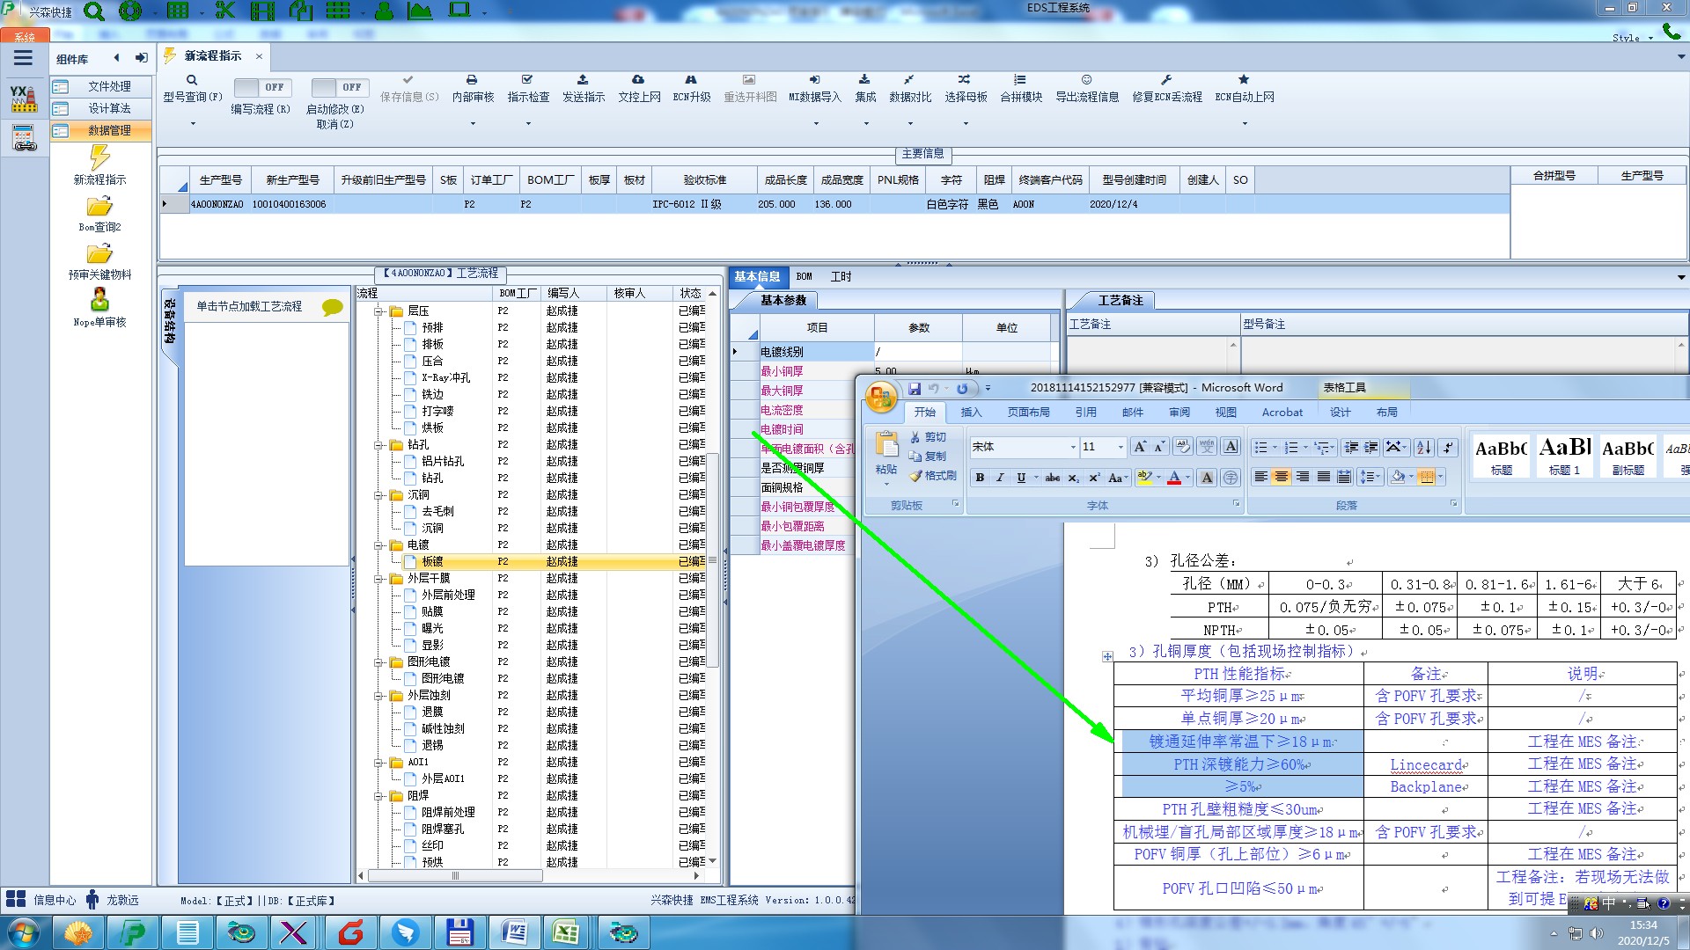The width and height of the screenshot is (1690, 950).
Task: Collapse the 电镀 tree node
Action: pyautogui.click(x=379, y=545)
